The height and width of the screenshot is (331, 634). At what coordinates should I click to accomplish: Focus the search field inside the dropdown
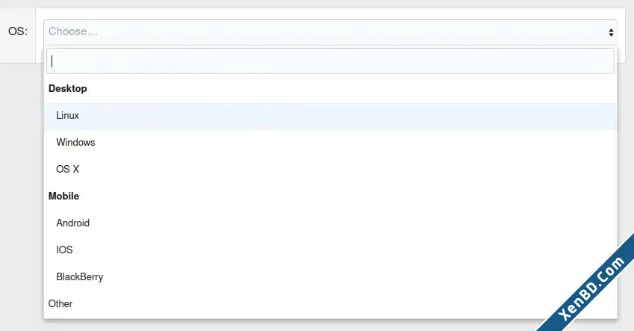330,61
